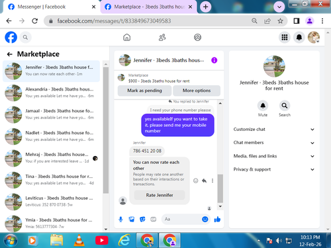The height and width of the screenshot is (248, 331).
Task: Open YouTube icon on taskbar
Action: pyautogui.click(x=102, y=240)
